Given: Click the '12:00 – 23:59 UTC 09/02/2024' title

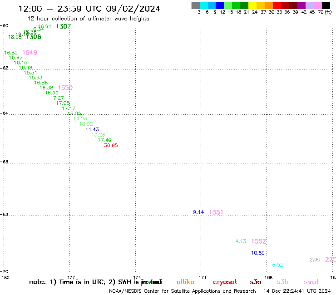Looking at the screenshot, I should (x=89, y=9).
